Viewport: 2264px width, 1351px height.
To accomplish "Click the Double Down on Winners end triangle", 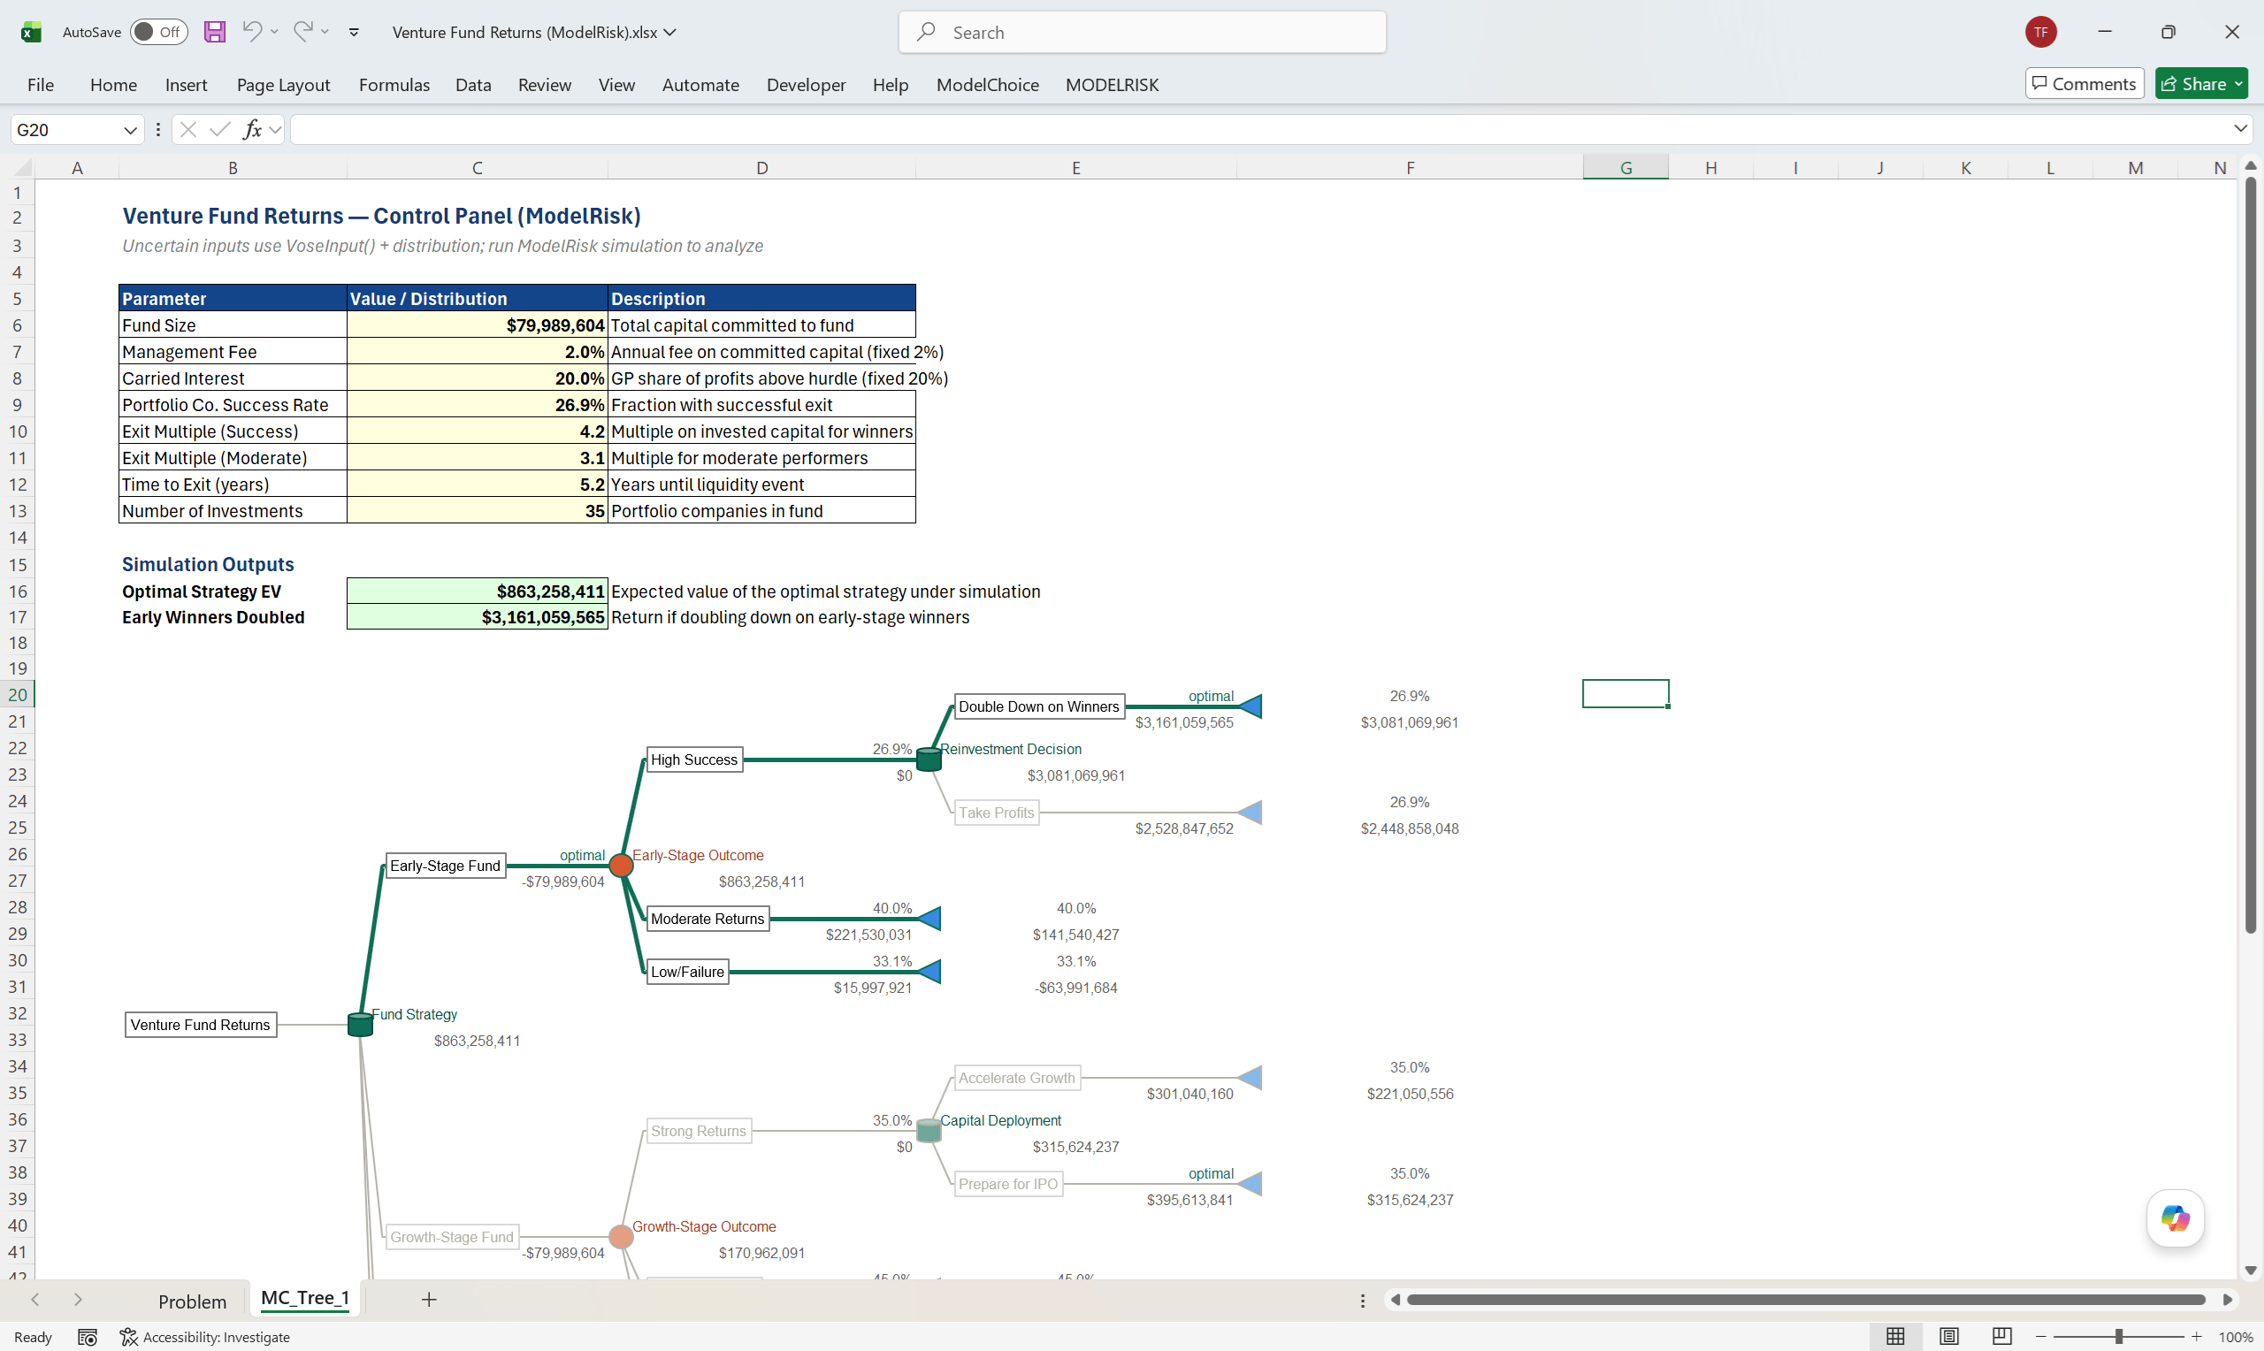I will pyautogui.click(x=1251, y=706).
